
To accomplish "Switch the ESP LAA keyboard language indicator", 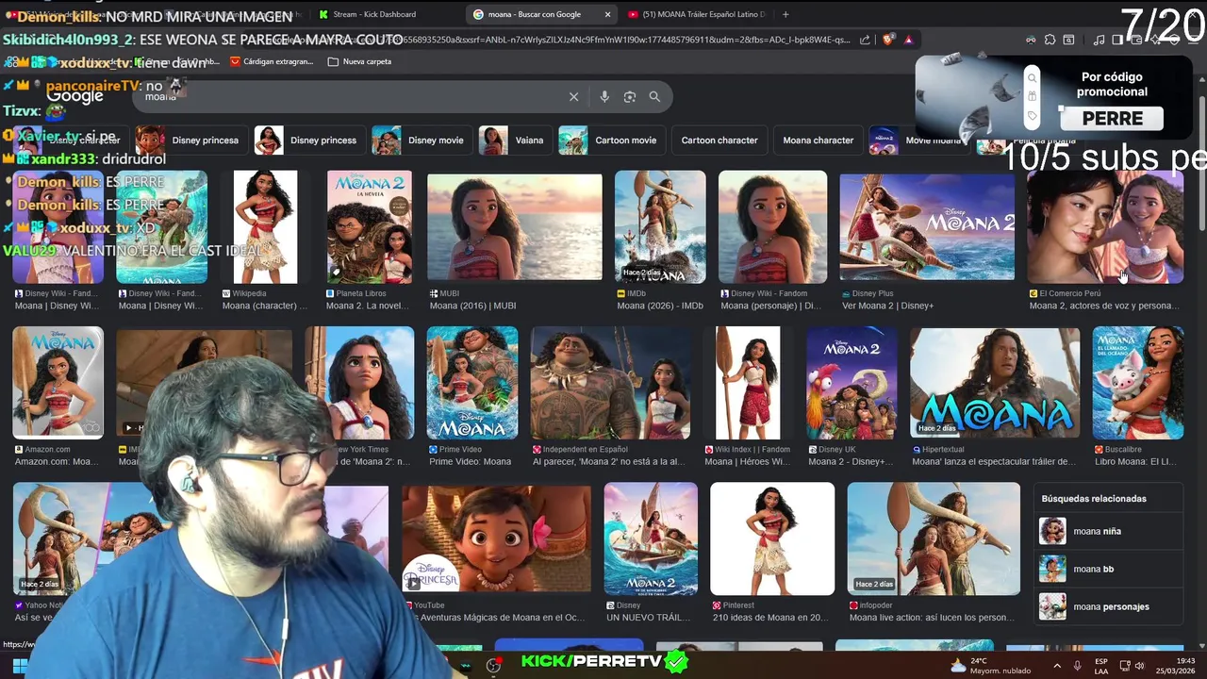I will (x=1101, y=666).
